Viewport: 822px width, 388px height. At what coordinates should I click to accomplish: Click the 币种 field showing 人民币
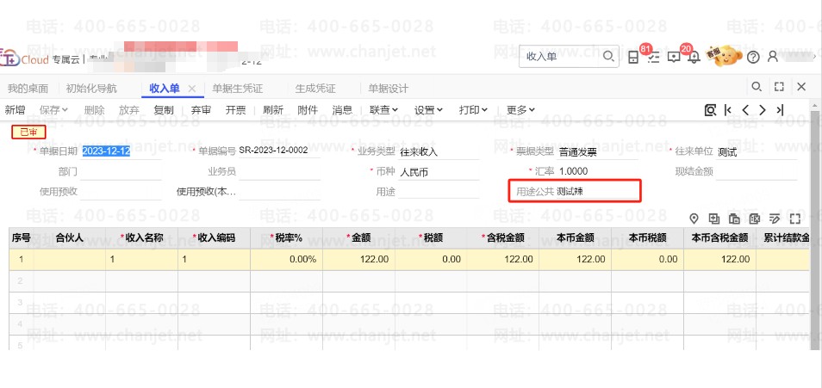click(x=439, y=172)
